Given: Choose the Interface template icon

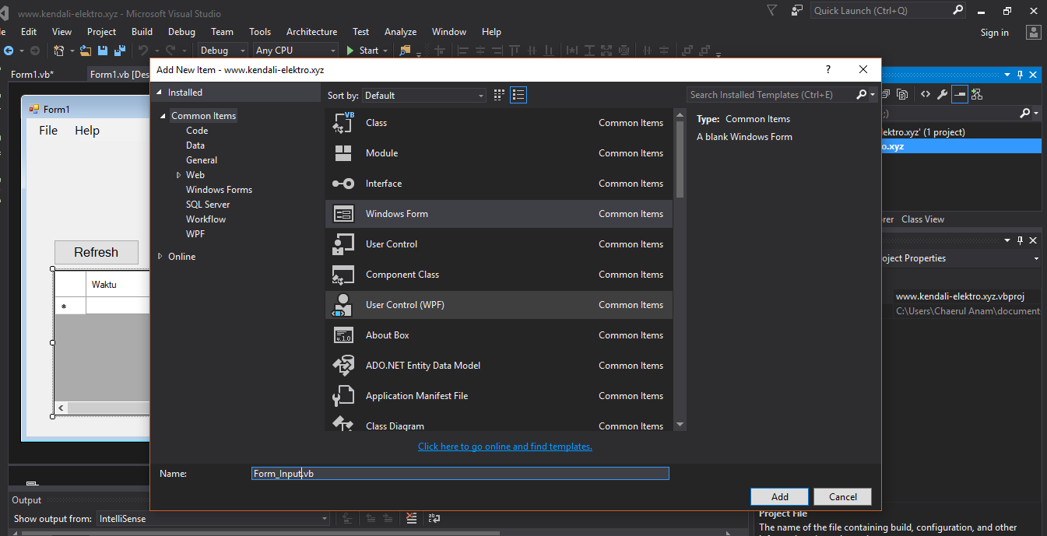Looking at the screenshot, I should [343, 184].
